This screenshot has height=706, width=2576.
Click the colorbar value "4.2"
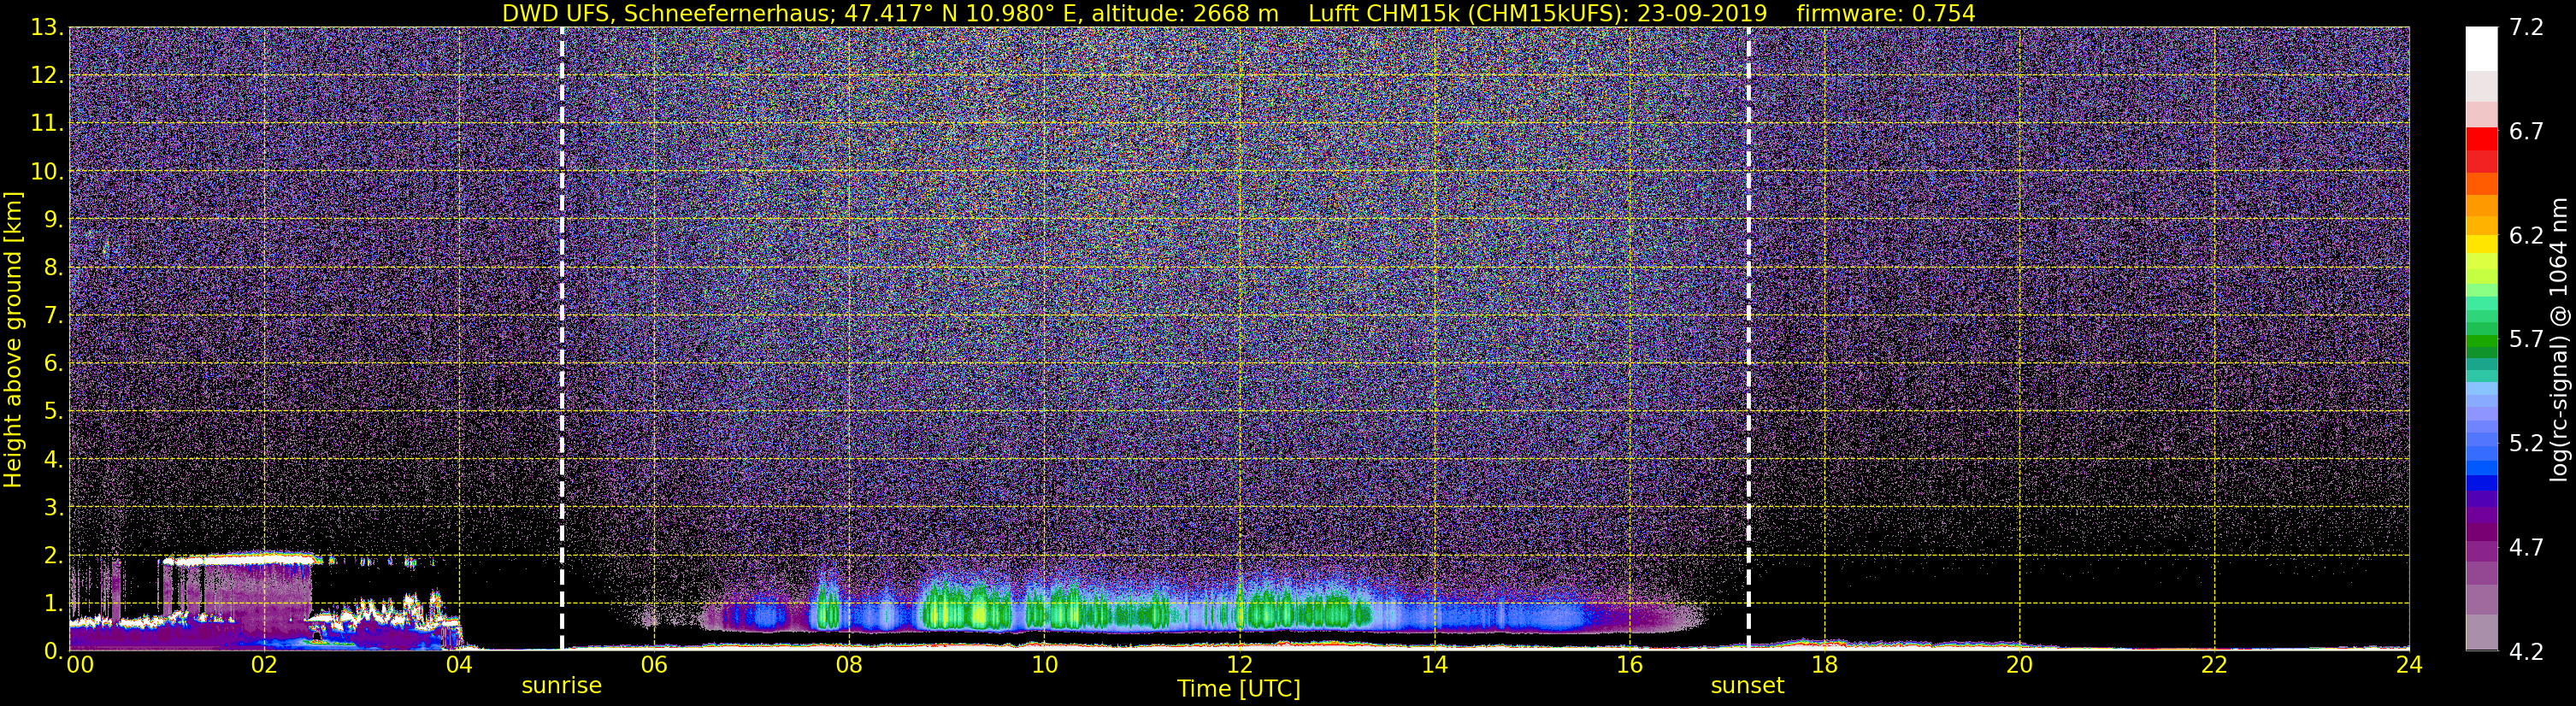tap(2526, 652)
